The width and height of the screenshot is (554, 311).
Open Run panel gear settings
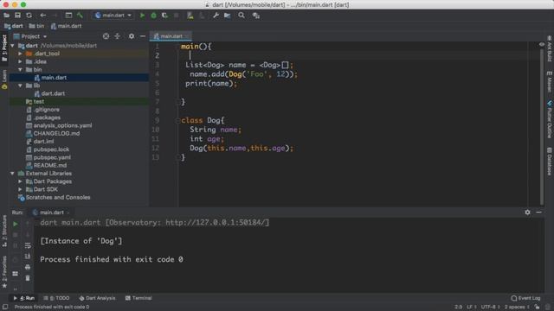[x=527, y=213]
